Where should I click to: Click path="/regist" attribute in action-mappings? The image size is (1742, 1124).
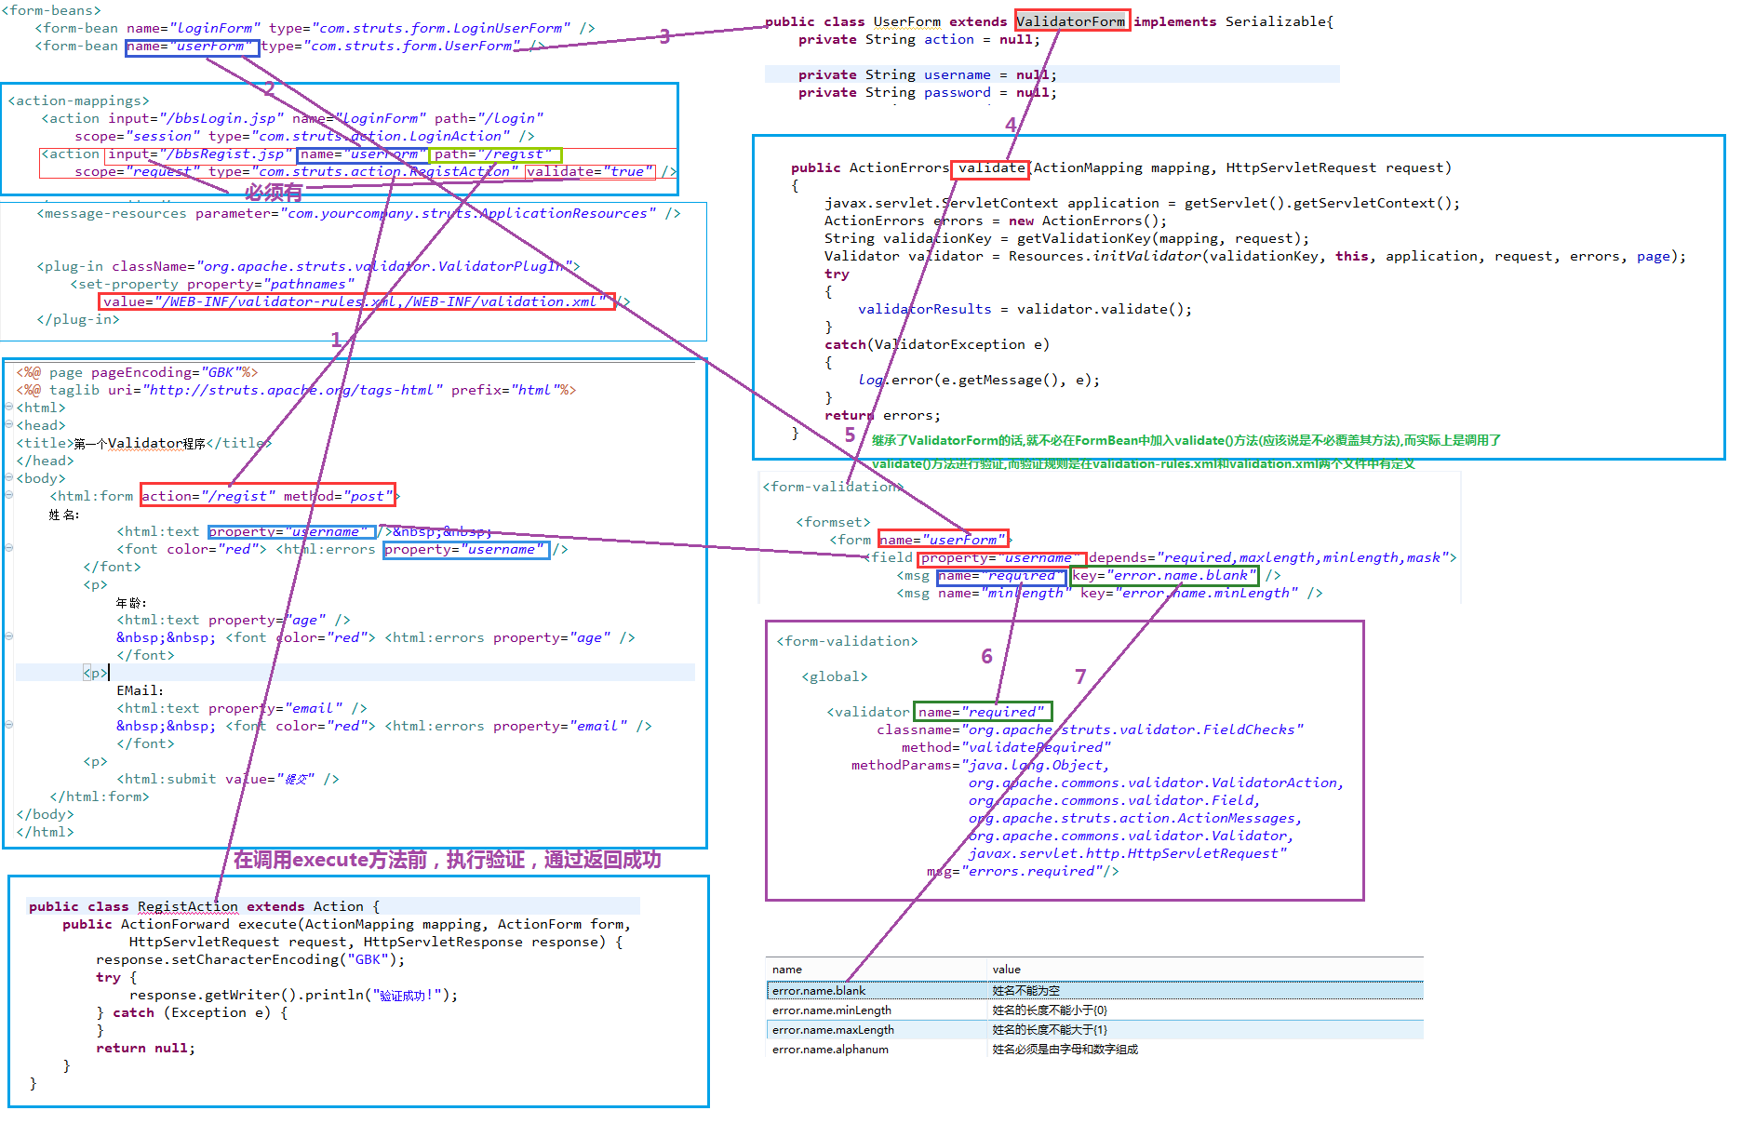(x=494, y=154)
